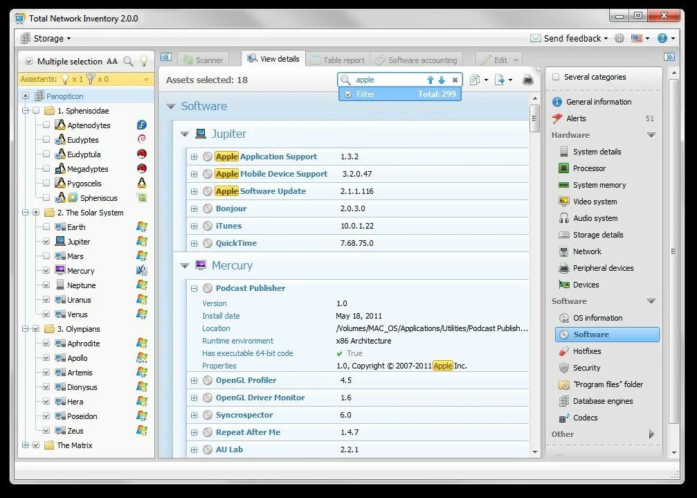This screenshot has width=697, height=498.
Task: Uncheck the Jupiter asset checkbox
Action: click(x=46, y=242)
